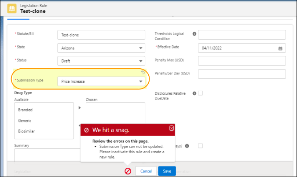The width and height of the screenshot is (297, 177).
Task: Click the Thresholds Logical Condition field
Action: coord(242,35)
